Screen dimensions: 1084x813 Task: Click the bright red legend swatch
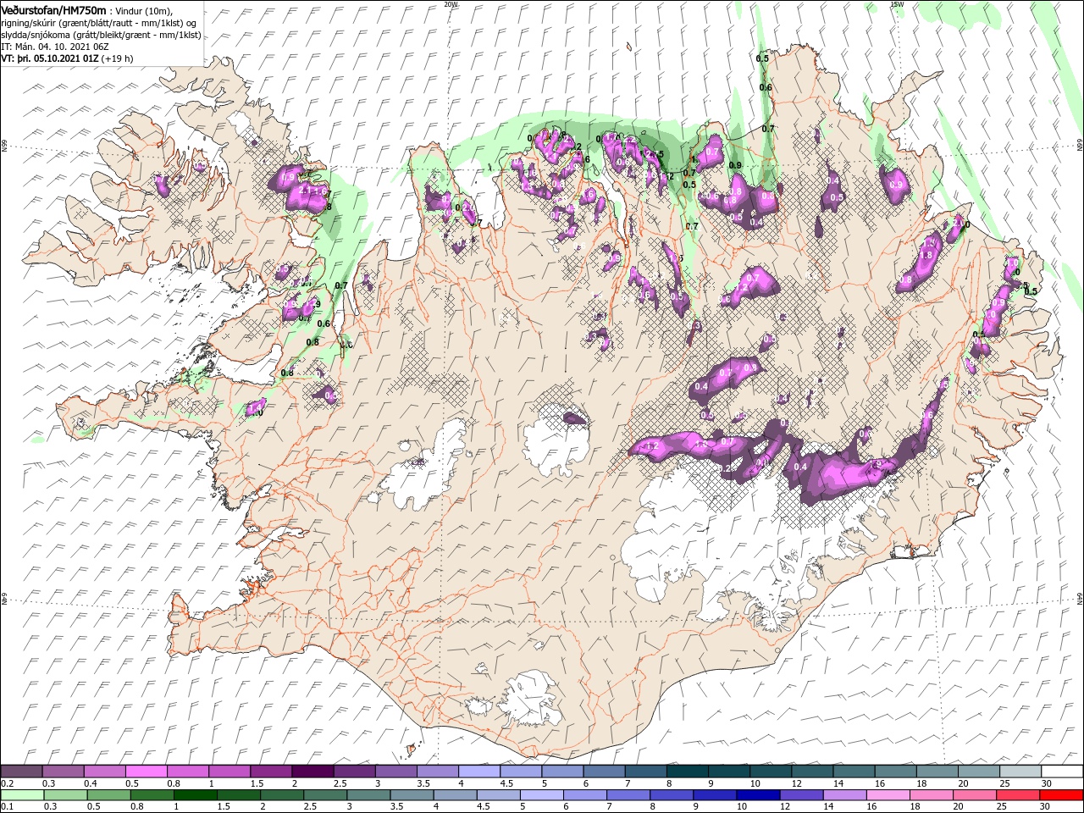coord(1062,795)
